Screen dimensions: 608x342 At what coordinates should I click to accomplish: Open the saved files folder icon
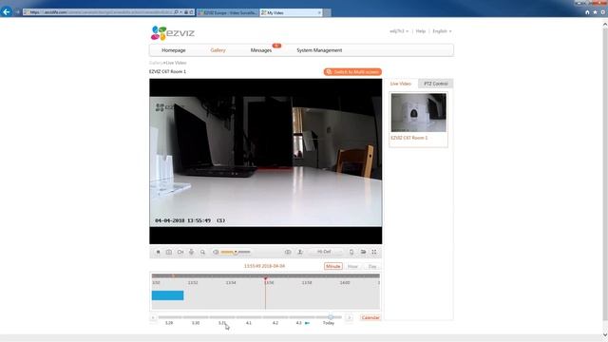[x=363, y=252]
